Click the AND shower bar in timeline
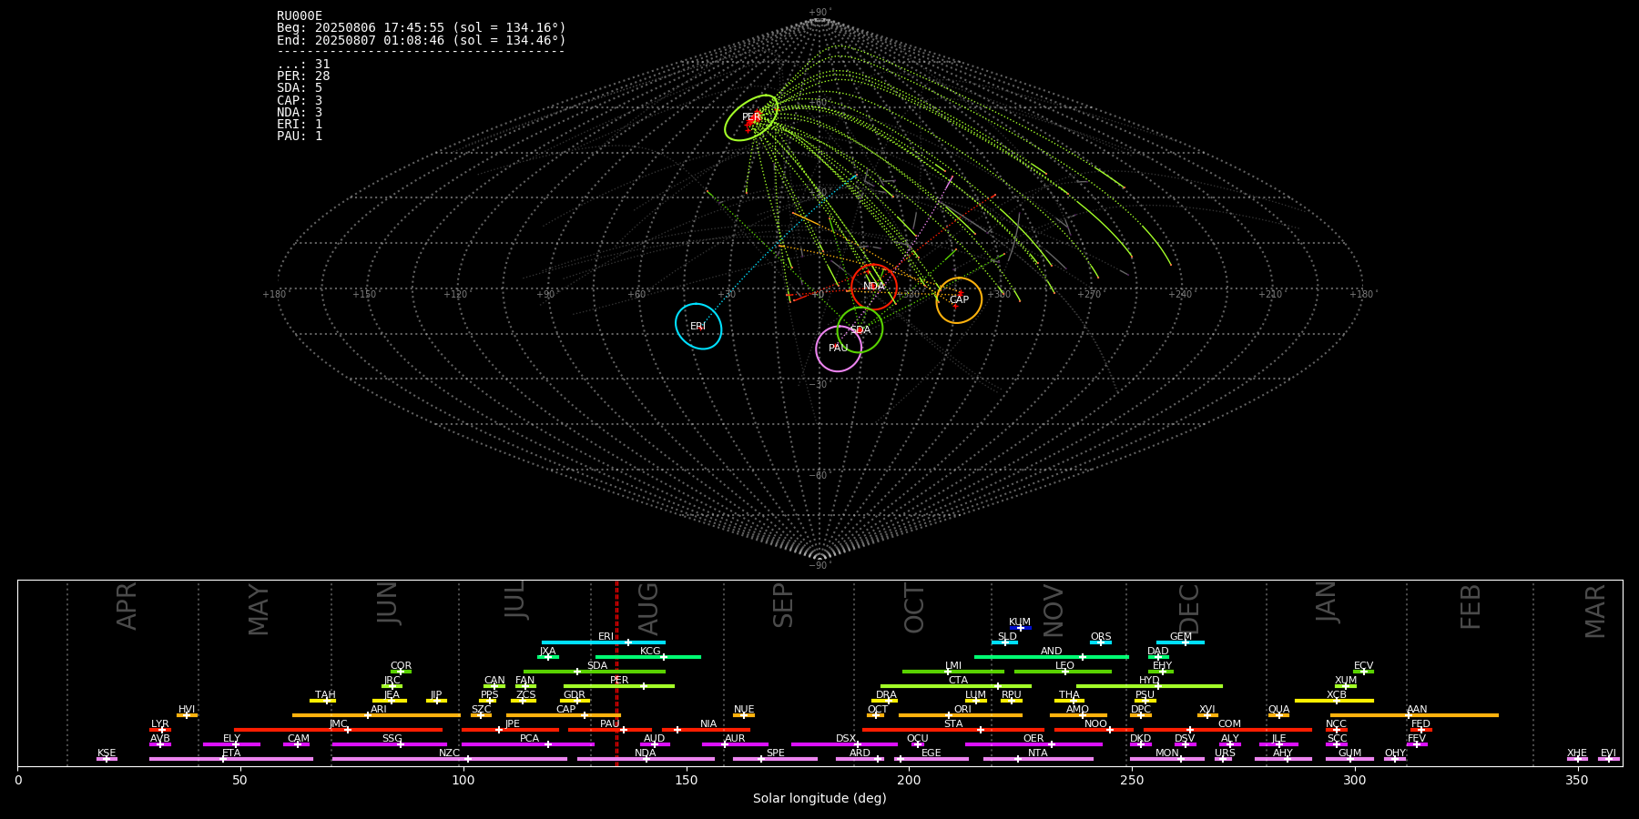The width and height of the screenshot is (1639, 819). coord(1052,657)
